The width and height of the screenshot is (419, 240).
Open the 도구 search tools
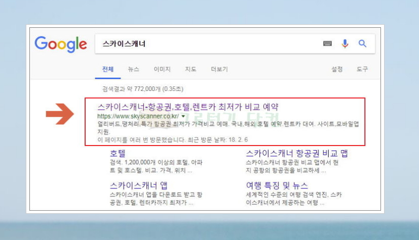pos(362,69)
